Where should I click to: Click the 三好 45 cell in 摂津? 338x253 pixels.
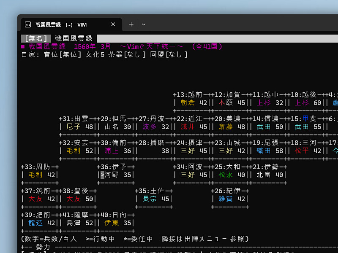[x=194, y=151]
